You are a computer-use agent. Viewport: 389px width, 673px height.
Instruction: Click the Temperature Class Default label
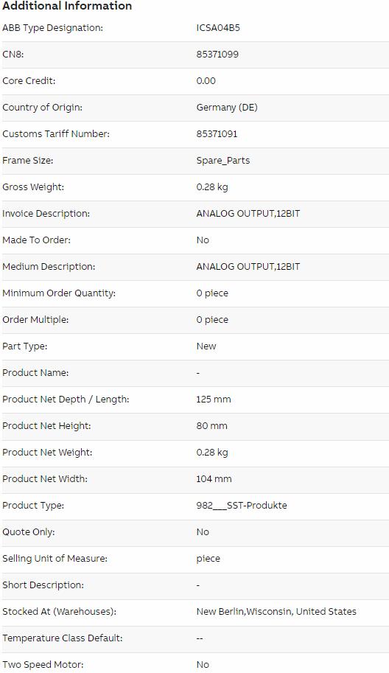point(62,638)
